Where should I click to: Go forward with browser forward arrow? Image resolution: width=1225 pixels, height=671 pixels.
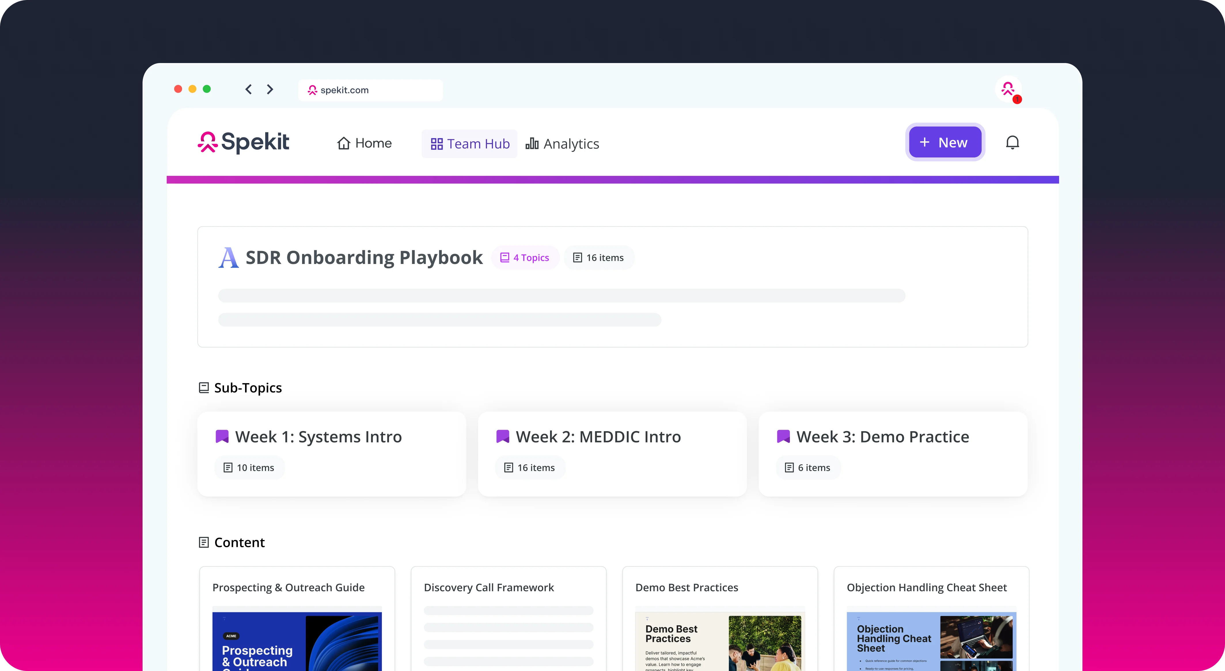(x=270, y=89)
